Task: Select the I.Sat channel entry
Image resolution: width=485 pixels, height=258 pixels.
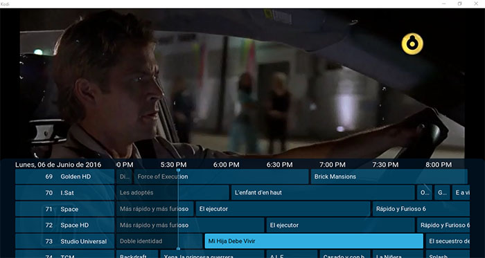Action: pos(64,192)
